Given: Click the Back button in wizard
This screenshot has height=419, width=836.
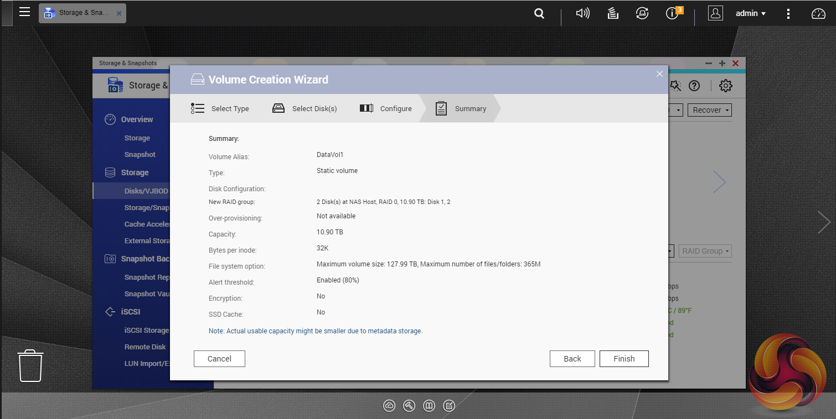Looking at the screenshot, I should point(572,359).
